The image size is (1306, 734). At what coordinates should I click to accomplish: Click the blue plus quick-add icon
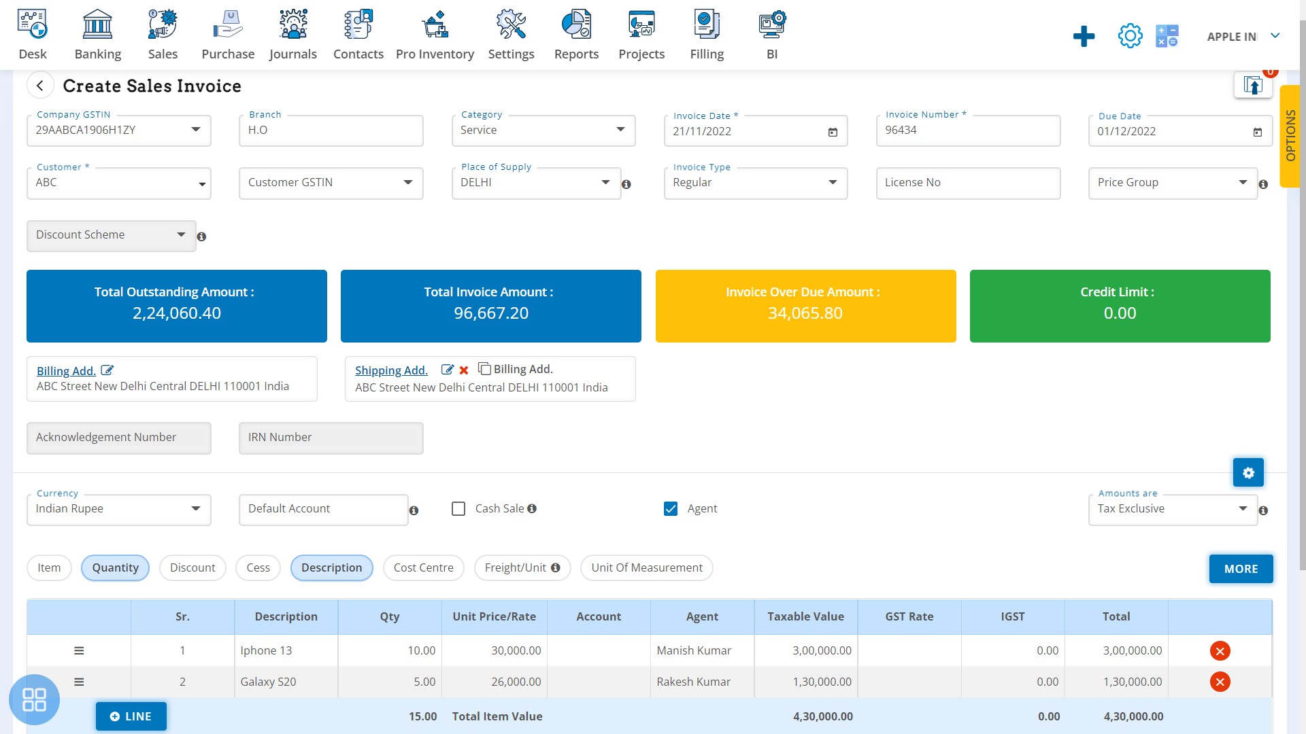click(1084, 36)
